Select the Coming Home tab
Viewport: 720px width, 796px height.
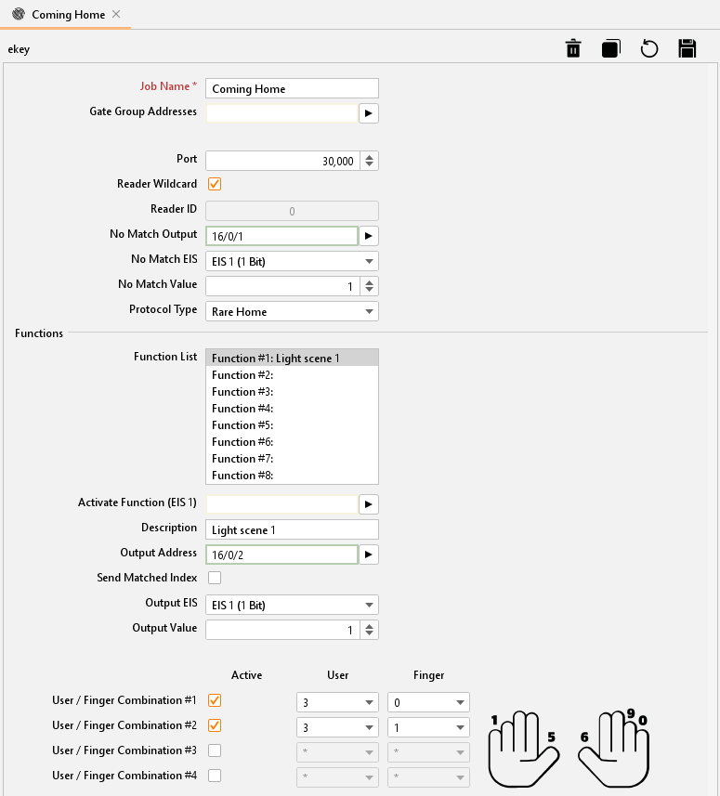tap(68, 15)
